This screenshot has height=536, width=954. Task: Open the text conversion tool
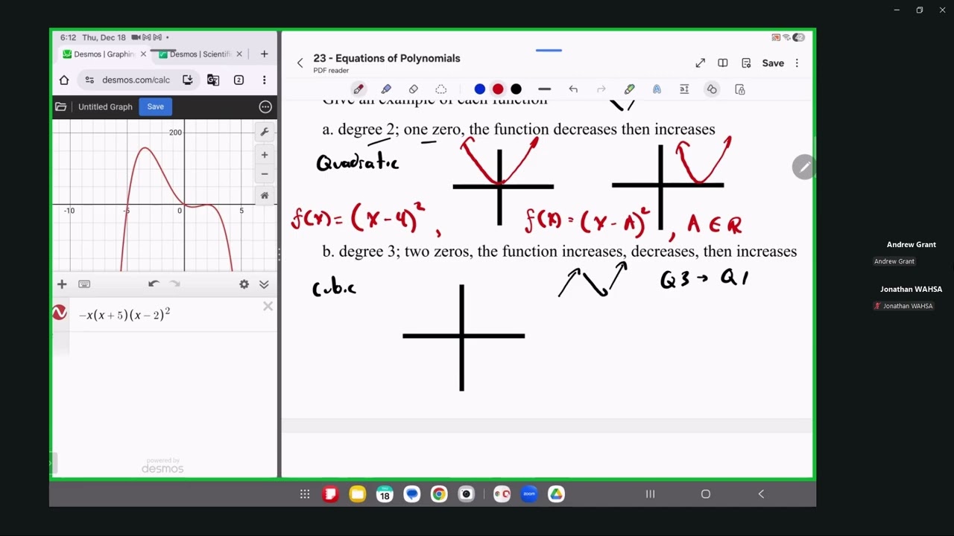pos(684,89)
